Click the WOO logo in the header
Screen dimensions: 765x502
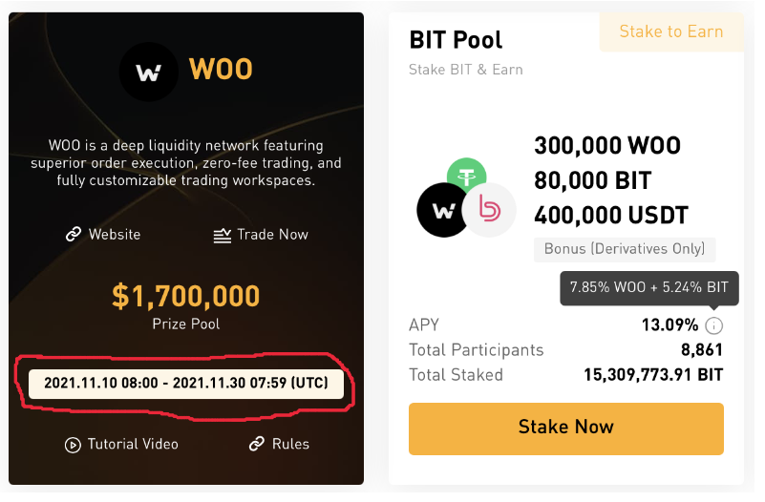pyautogui.click(x=148, y=70)
